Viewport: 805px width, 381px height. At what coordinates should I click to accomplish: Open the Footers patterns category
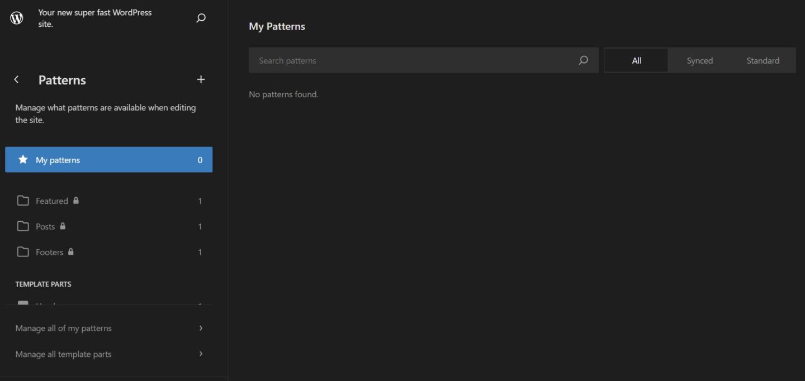[108, 252]
